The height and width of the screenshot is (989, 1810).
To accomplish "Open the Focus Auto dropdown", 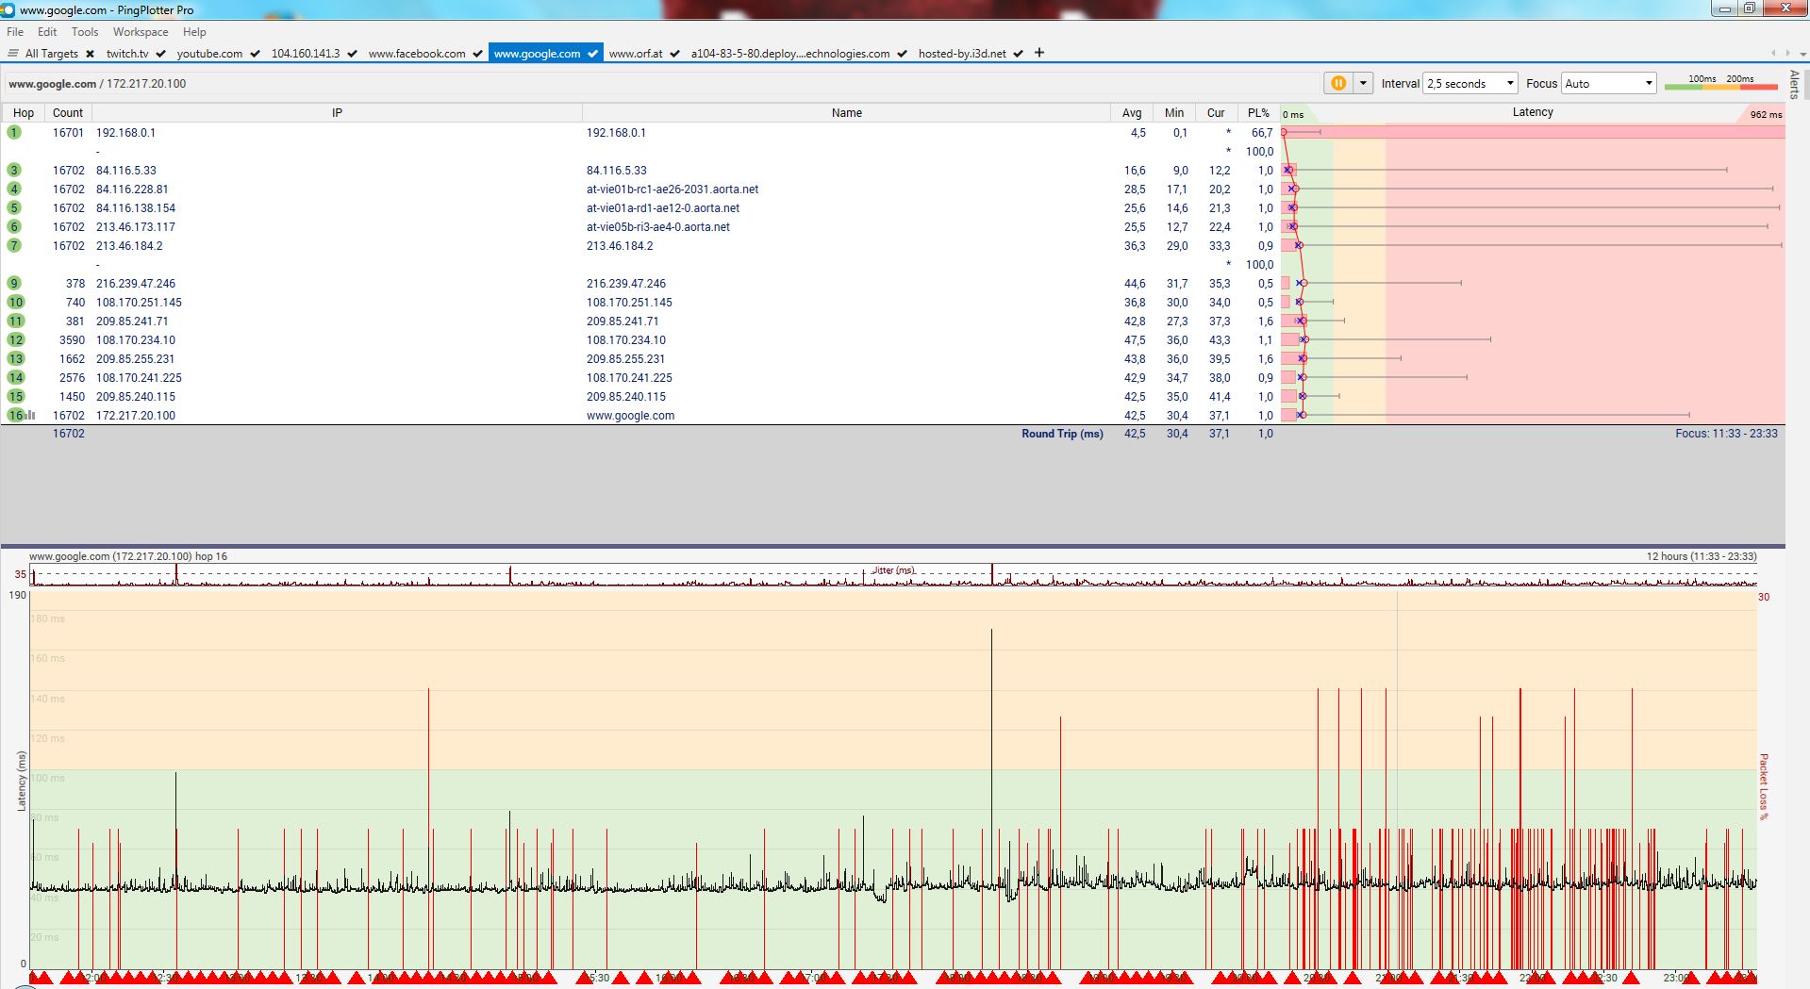I will pyautogui.click(x=1608, y=83).
